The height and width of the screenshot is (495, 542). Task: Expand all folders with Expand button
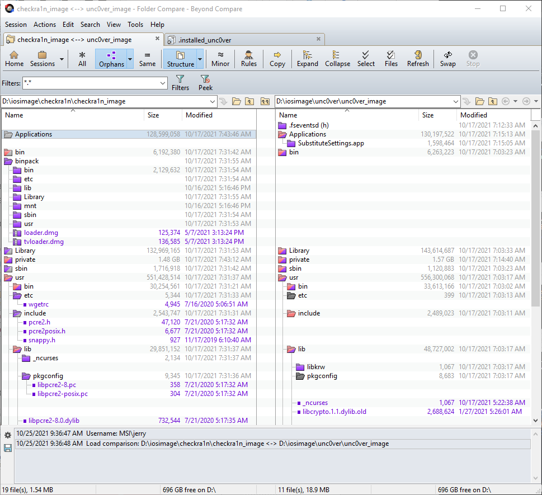307,59
